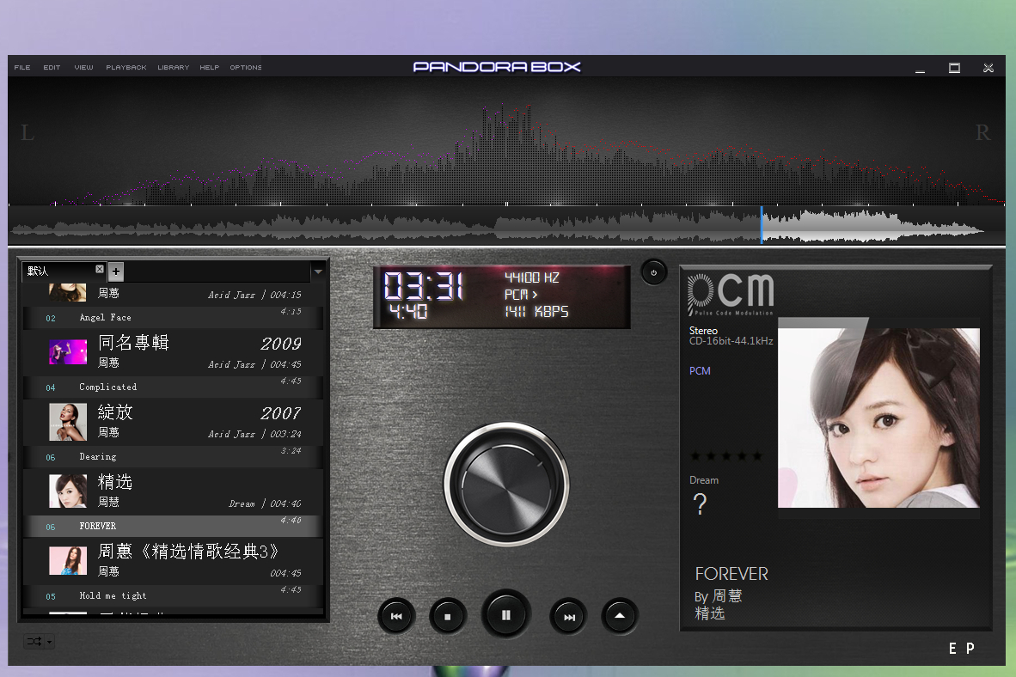Viewport: 1016px width, 677px height.
Task: Click the stop playback button
Action: click(448, 616)
